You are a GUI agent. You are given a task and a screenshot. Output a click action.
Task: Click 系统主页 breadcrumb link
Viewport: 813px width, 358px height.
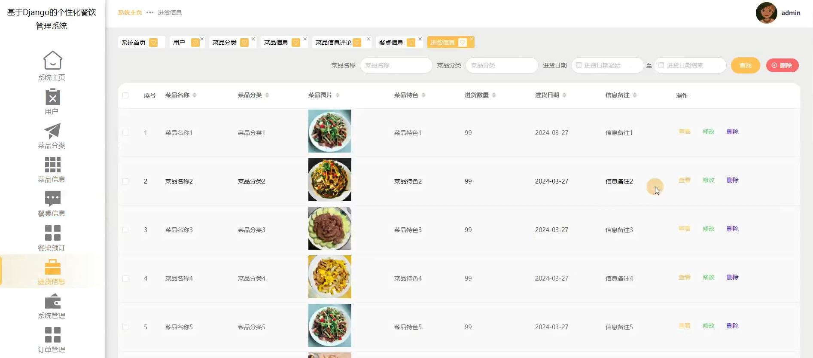(x=130, y=12)
